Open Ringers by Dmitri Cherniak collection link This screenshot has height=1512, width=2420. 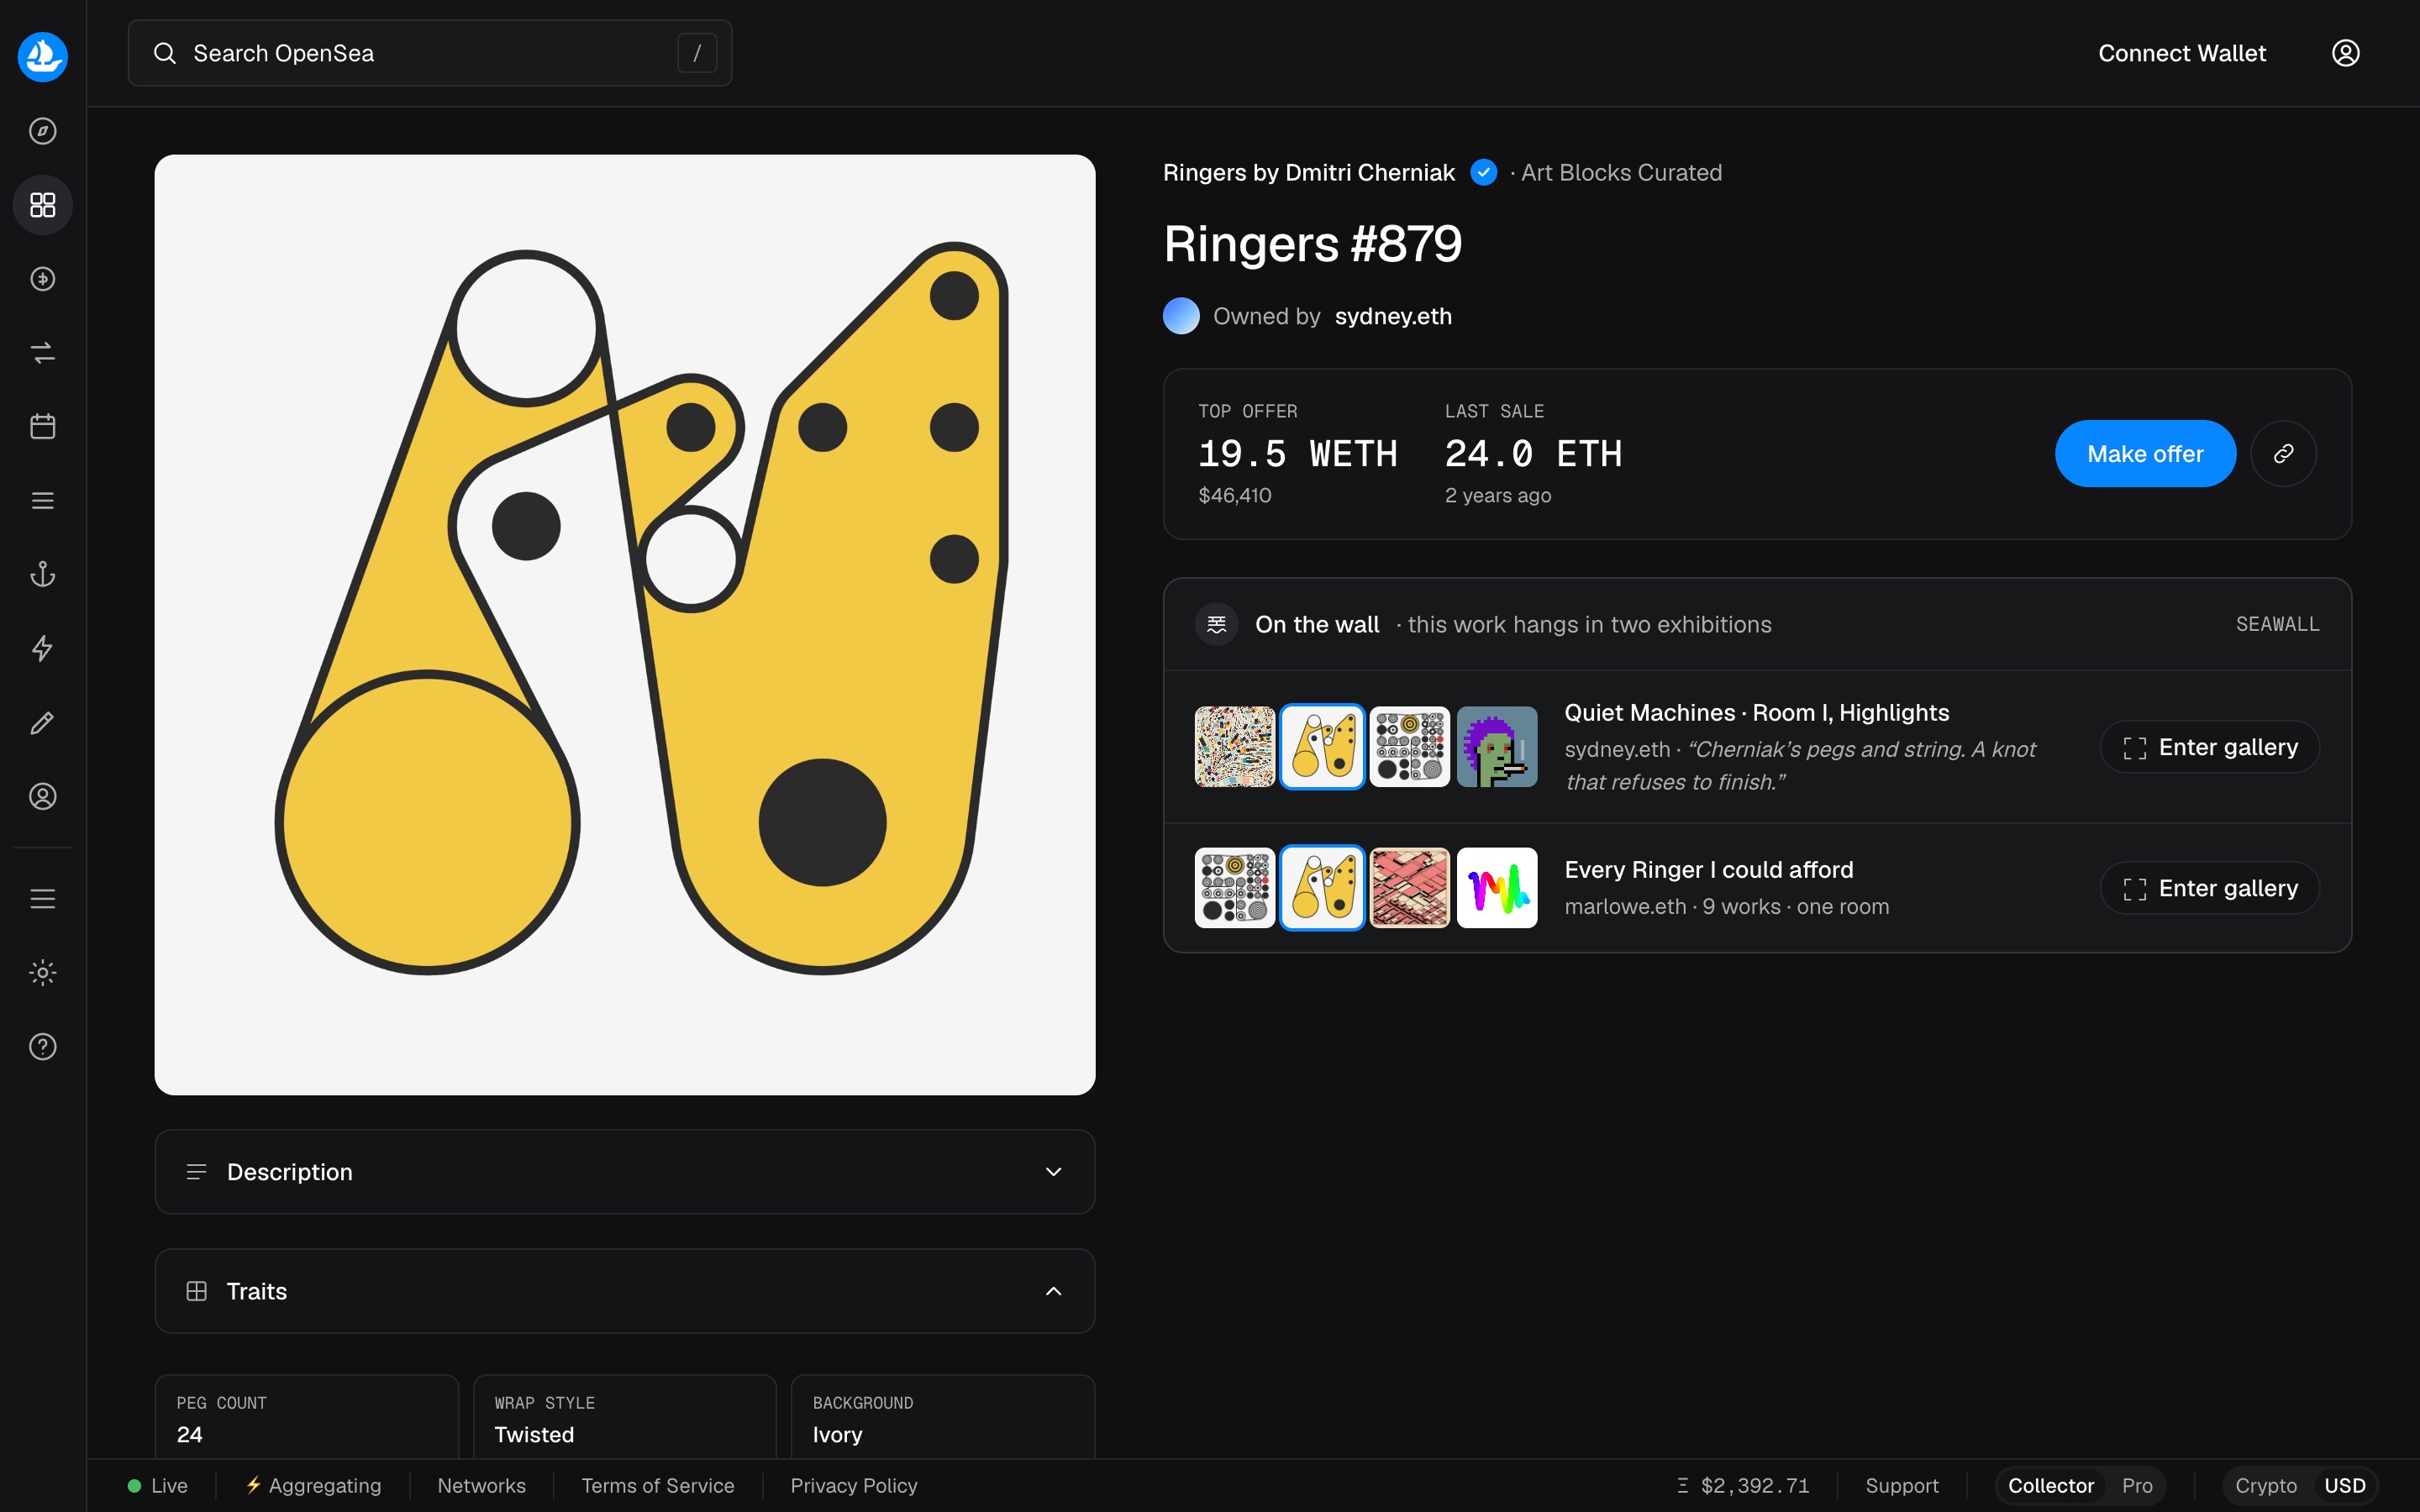(x=1308, y=173)
